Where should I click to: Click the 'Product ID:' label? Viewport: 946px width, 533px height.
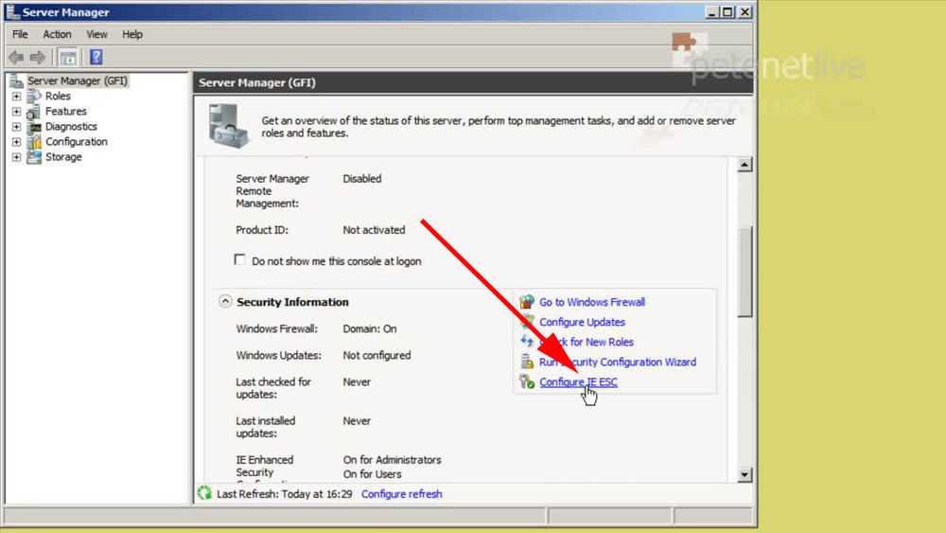(x=262, y=230)
